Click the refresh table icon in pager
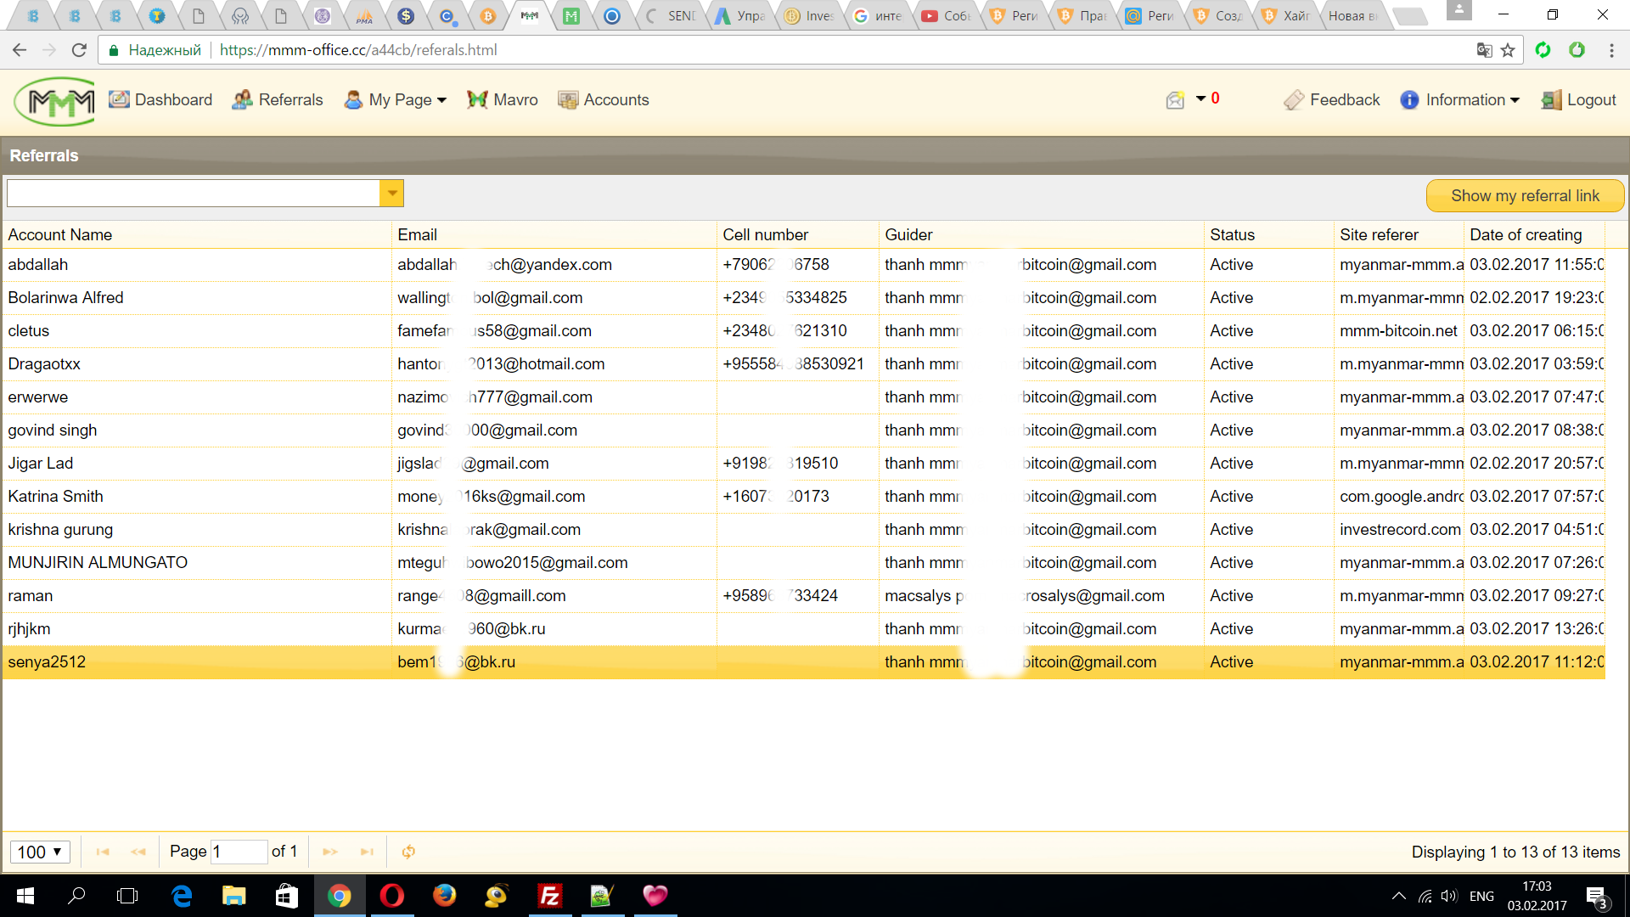 point(408,852)
